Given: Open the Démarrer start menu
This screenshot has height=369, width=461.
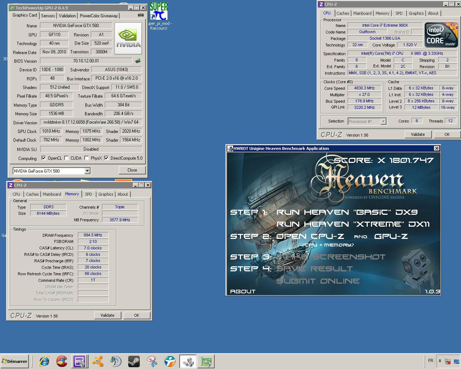Looking at the screenshot, I should (15, 361).
